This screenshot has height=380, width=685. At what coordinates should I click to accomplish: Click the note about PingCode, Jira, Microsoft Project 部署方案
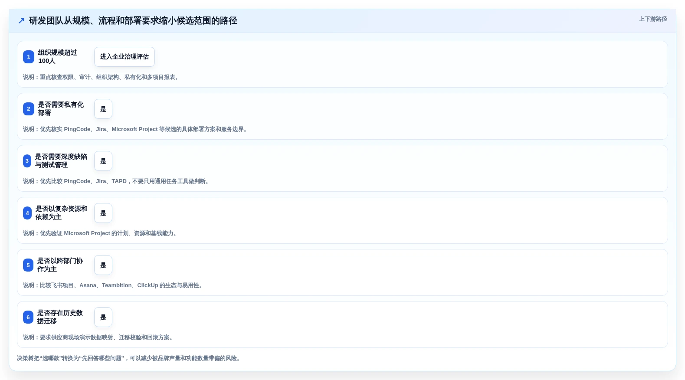pos(136,129)
